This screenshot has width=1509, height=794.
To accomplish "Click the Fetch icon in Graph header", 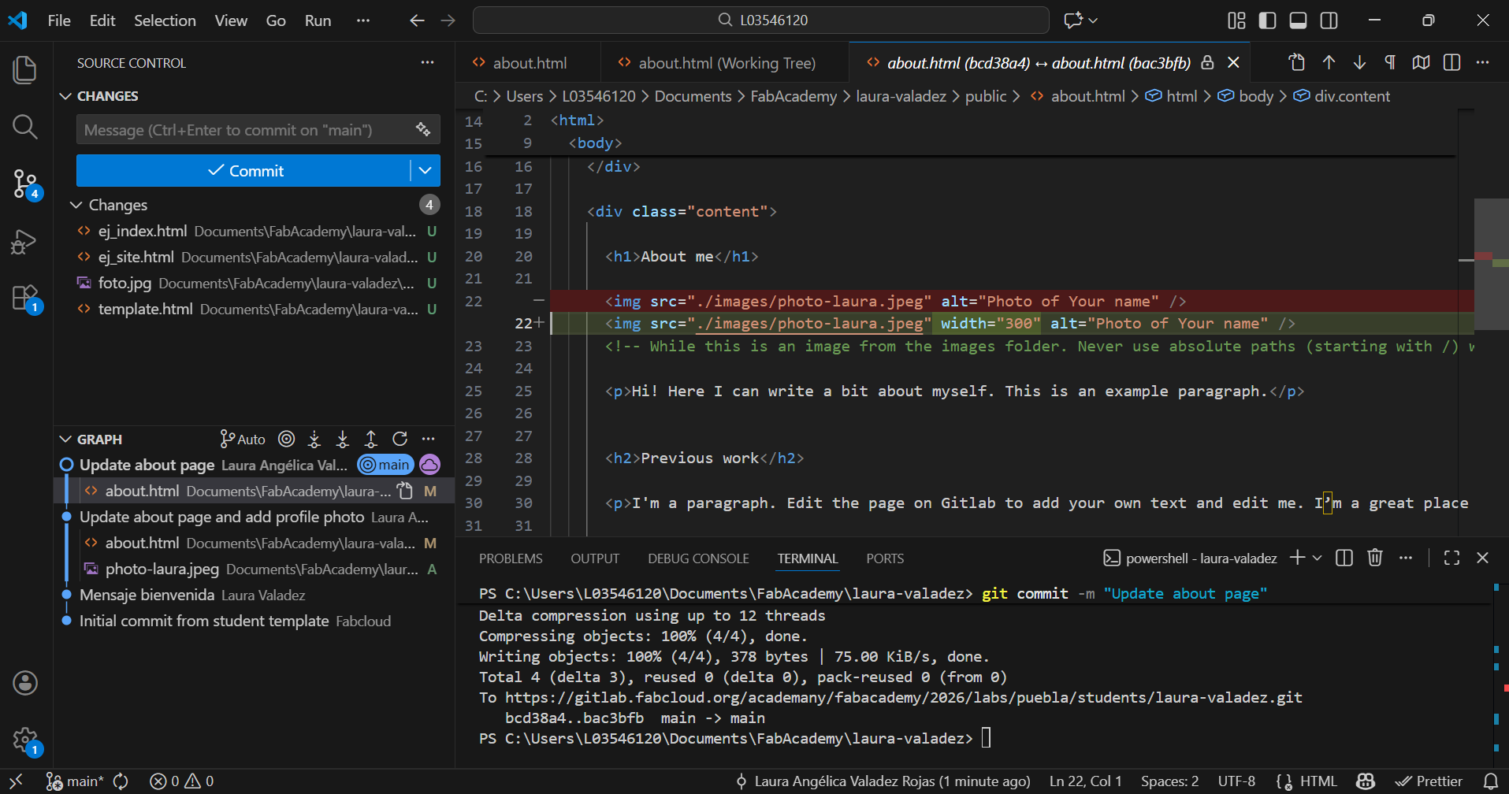I will 314,439.
